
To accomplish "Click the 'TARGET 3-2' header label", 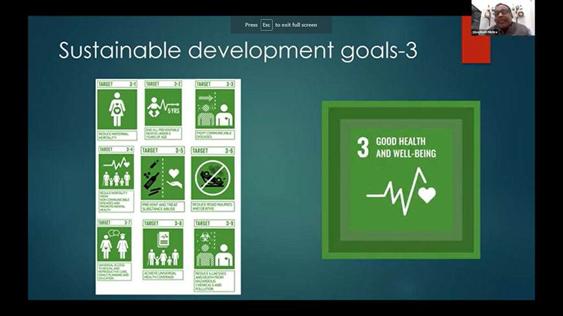I will [163, 83].
